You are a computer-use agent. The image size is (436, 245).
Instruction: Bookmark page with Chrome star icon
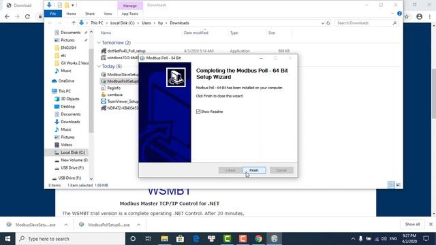[x=407, y=16]
